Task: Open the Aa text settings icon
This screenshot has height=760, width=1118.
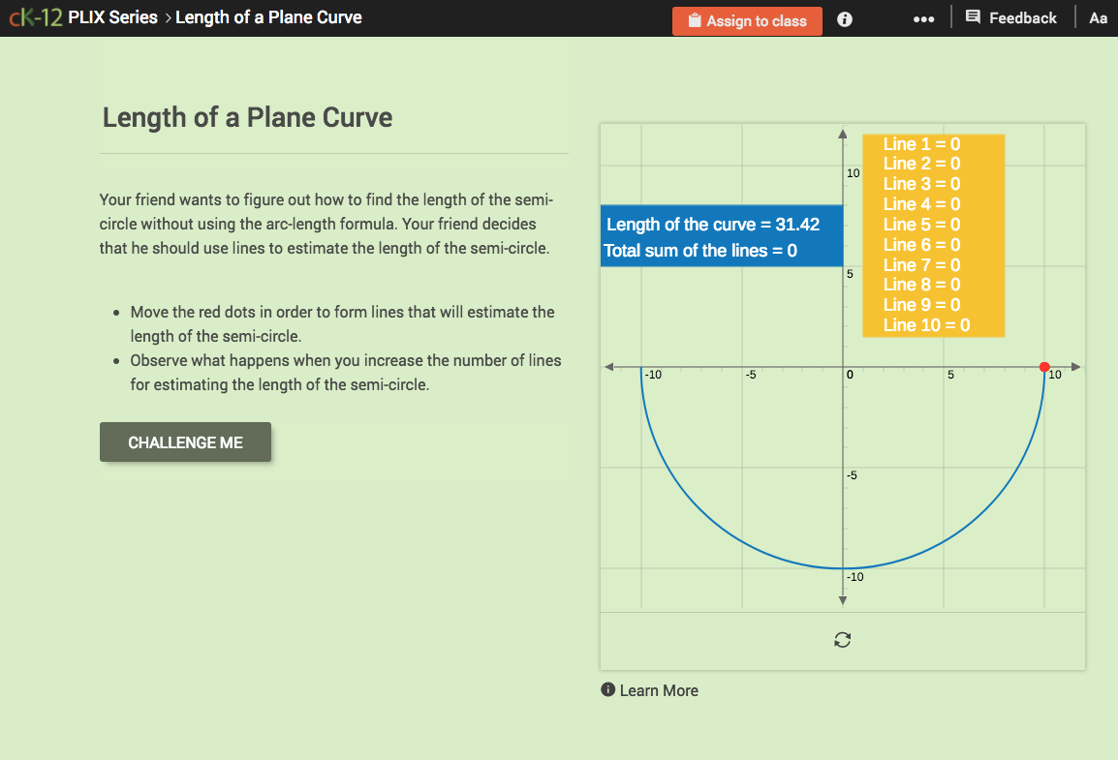Action: [x=1098, y=17]
